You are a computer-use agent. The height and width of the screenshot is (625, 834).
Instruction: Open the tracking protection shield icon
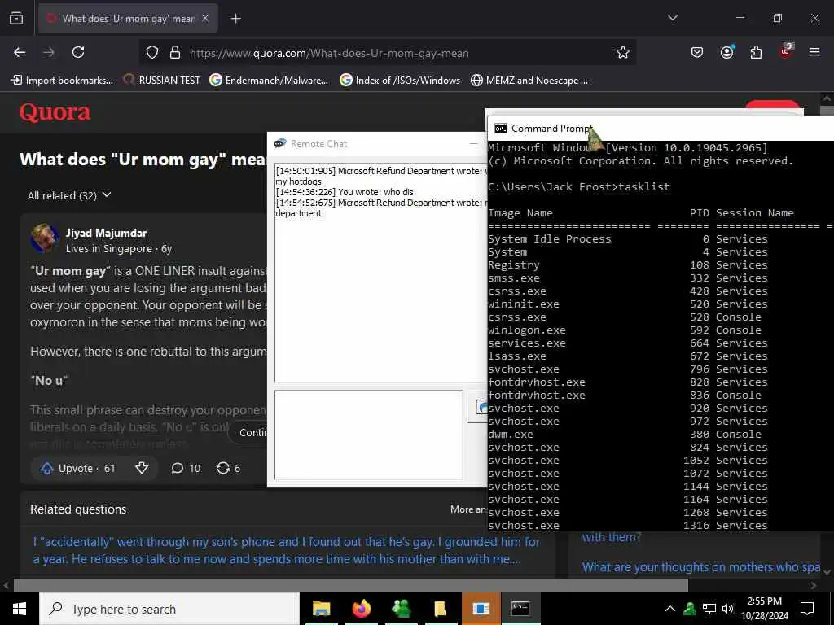152,53
